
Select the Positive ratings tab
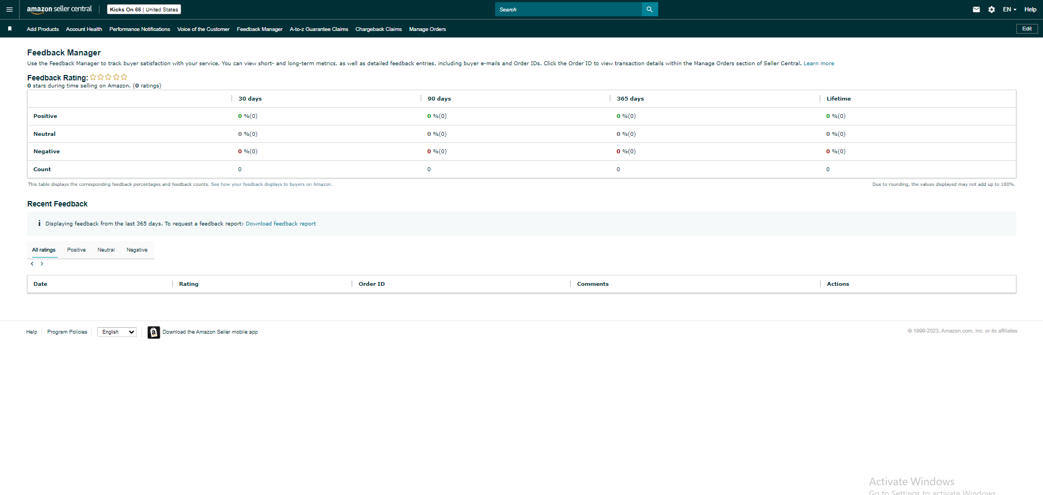[77, 250]
